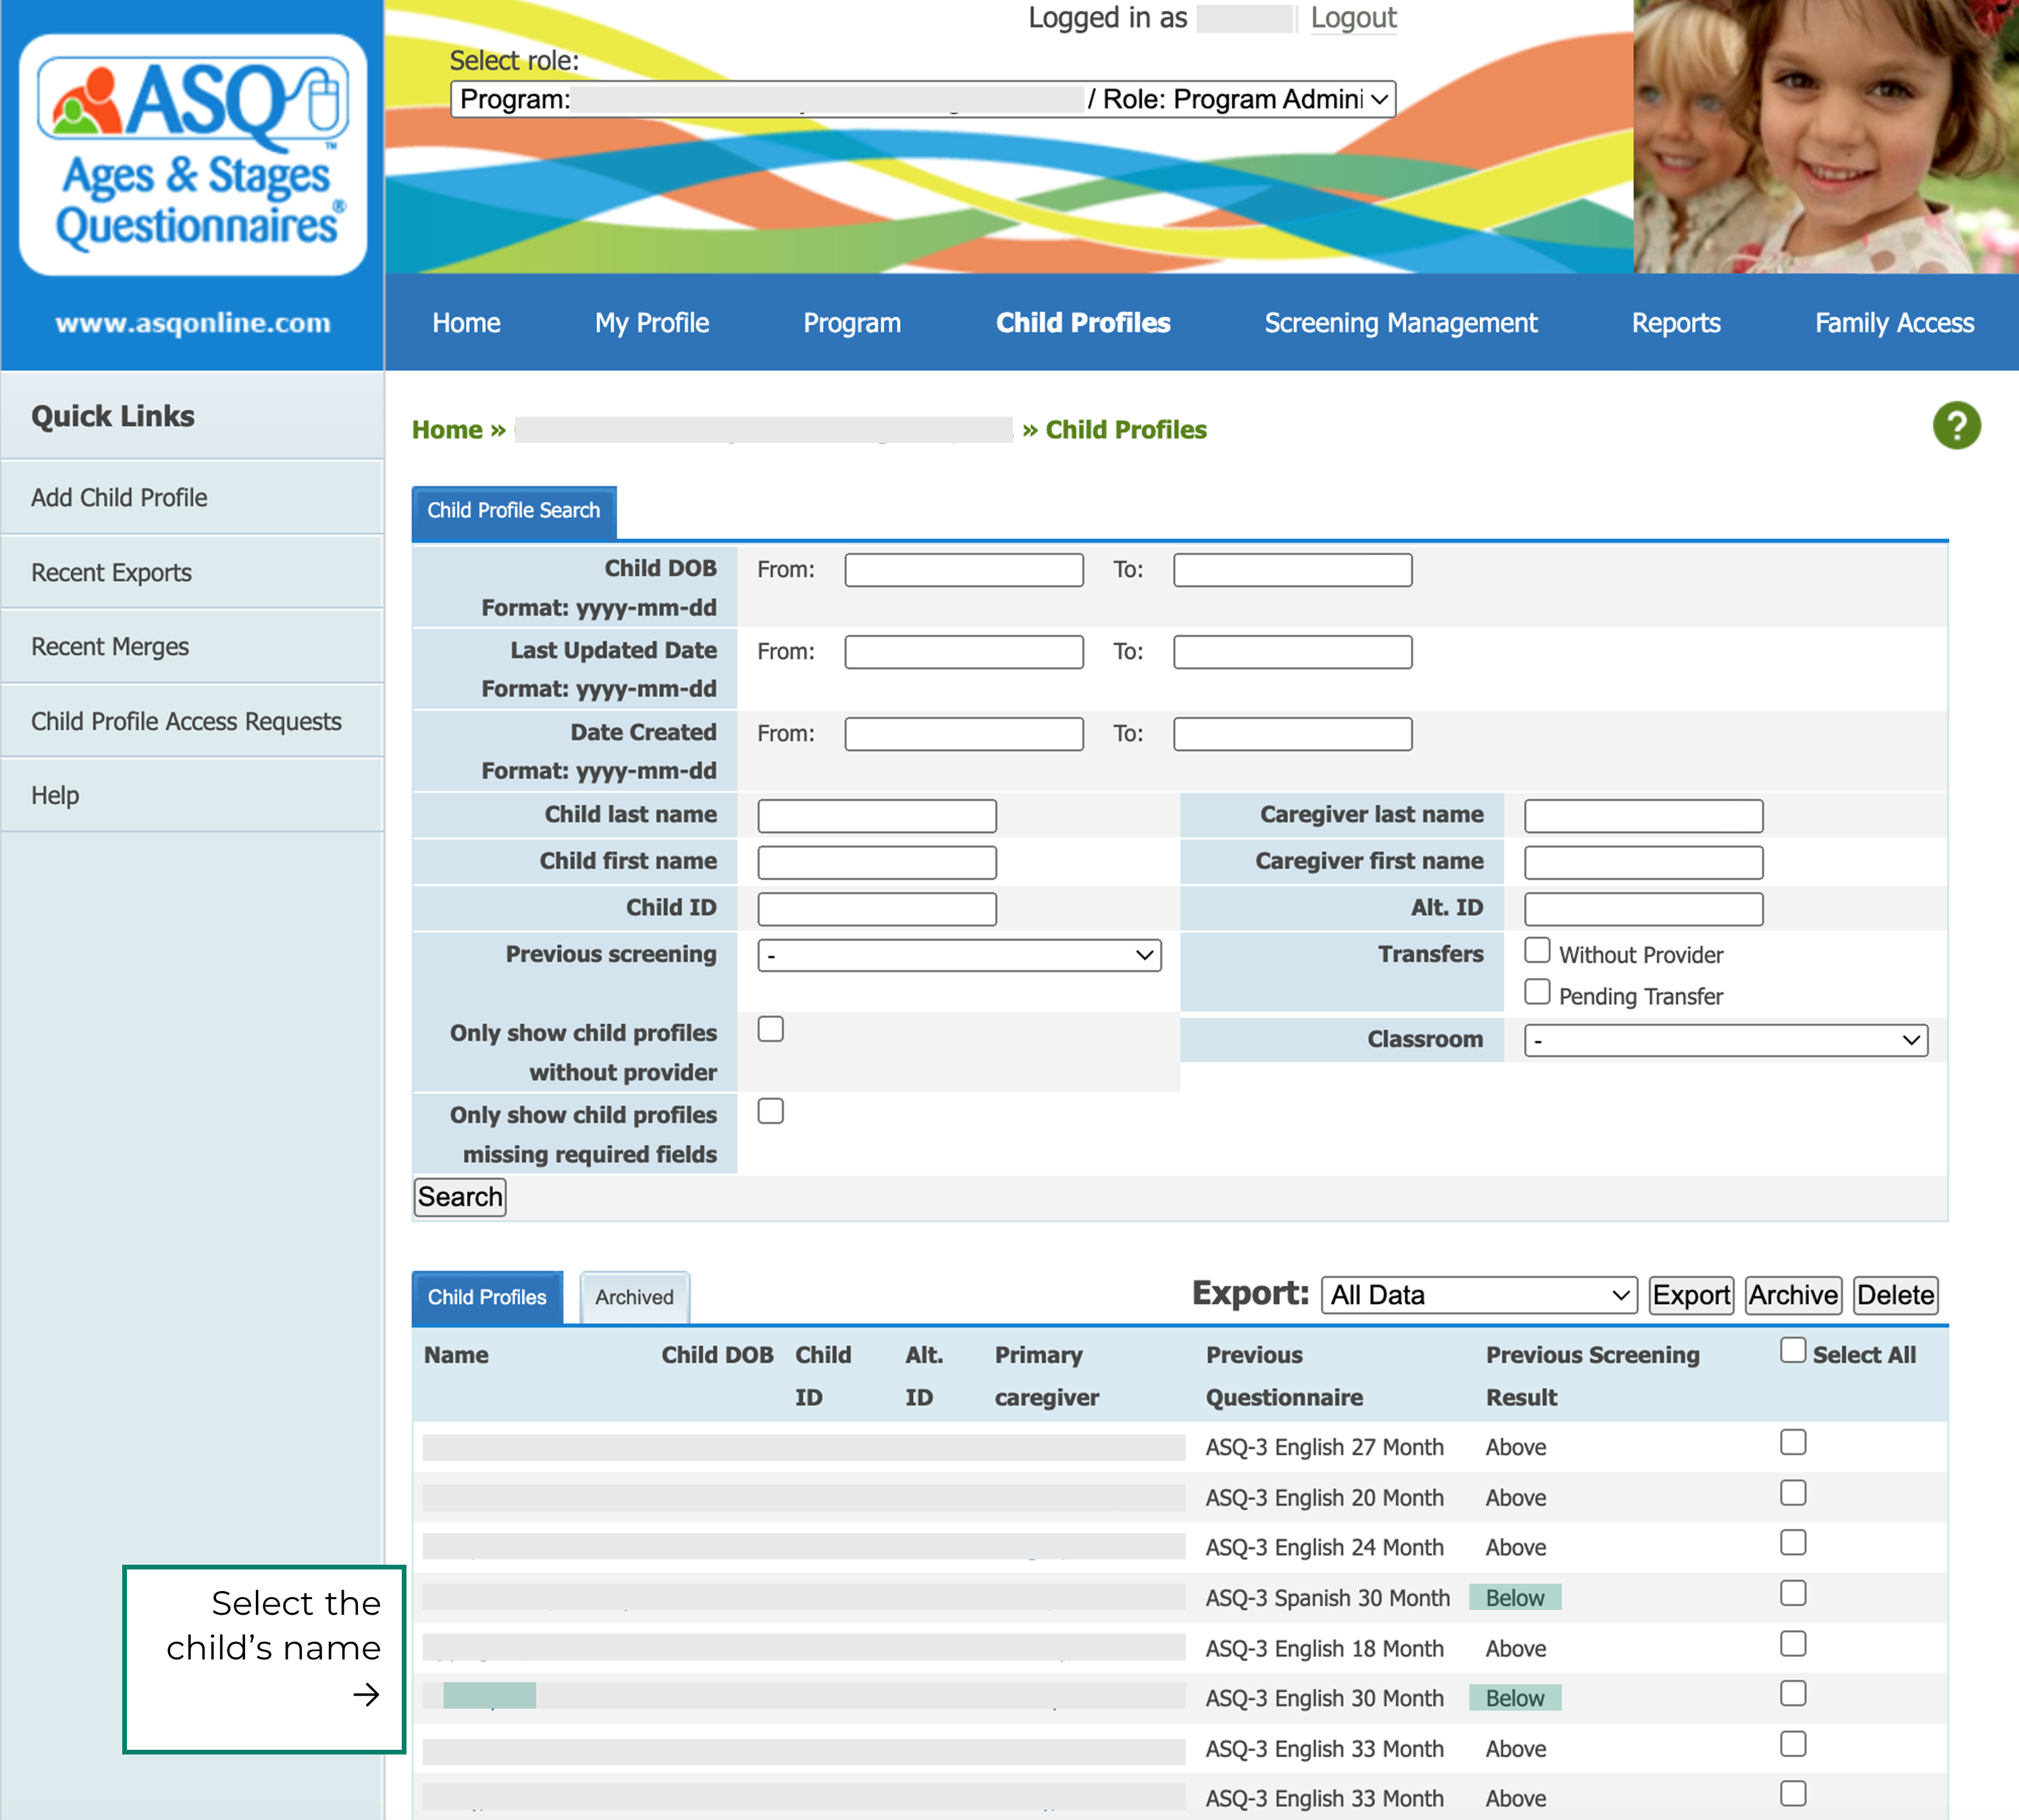This screenshot has height=1820, width=2019.
Task: Click the Previous Questionnaire column header
Action: [1284, 1376]
